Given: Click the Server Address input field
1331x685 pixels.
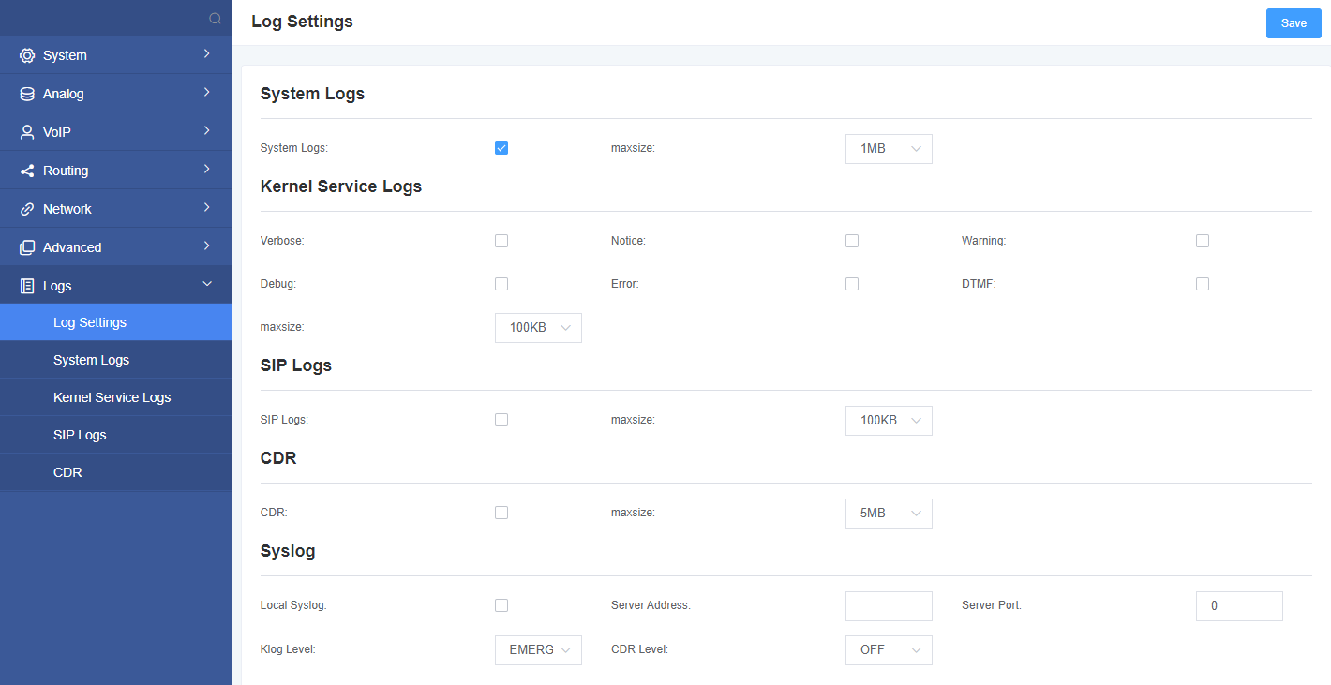Looking at the screenshot, I should 889,606.
